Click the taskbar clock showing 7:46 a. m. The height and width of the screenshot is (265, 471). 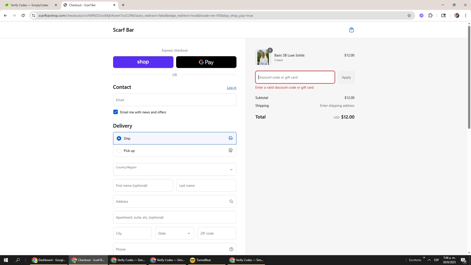[449, 260]
